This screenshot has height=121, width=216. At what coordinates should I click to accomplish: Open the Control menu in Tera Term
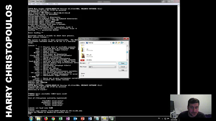[44, 4]
